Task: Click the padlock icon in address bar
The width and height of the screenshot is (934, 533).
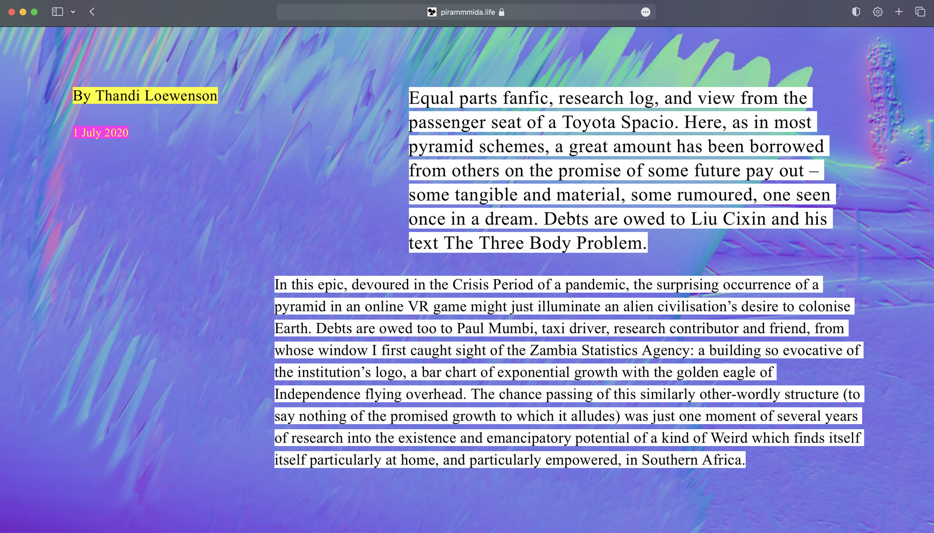Action: tap(501, 12)
